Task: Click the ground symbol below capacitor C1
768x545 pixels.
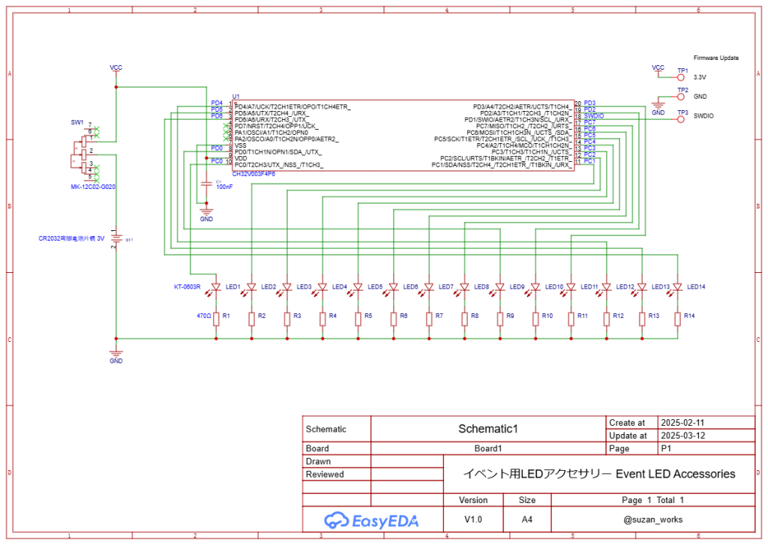Action: 206,212
